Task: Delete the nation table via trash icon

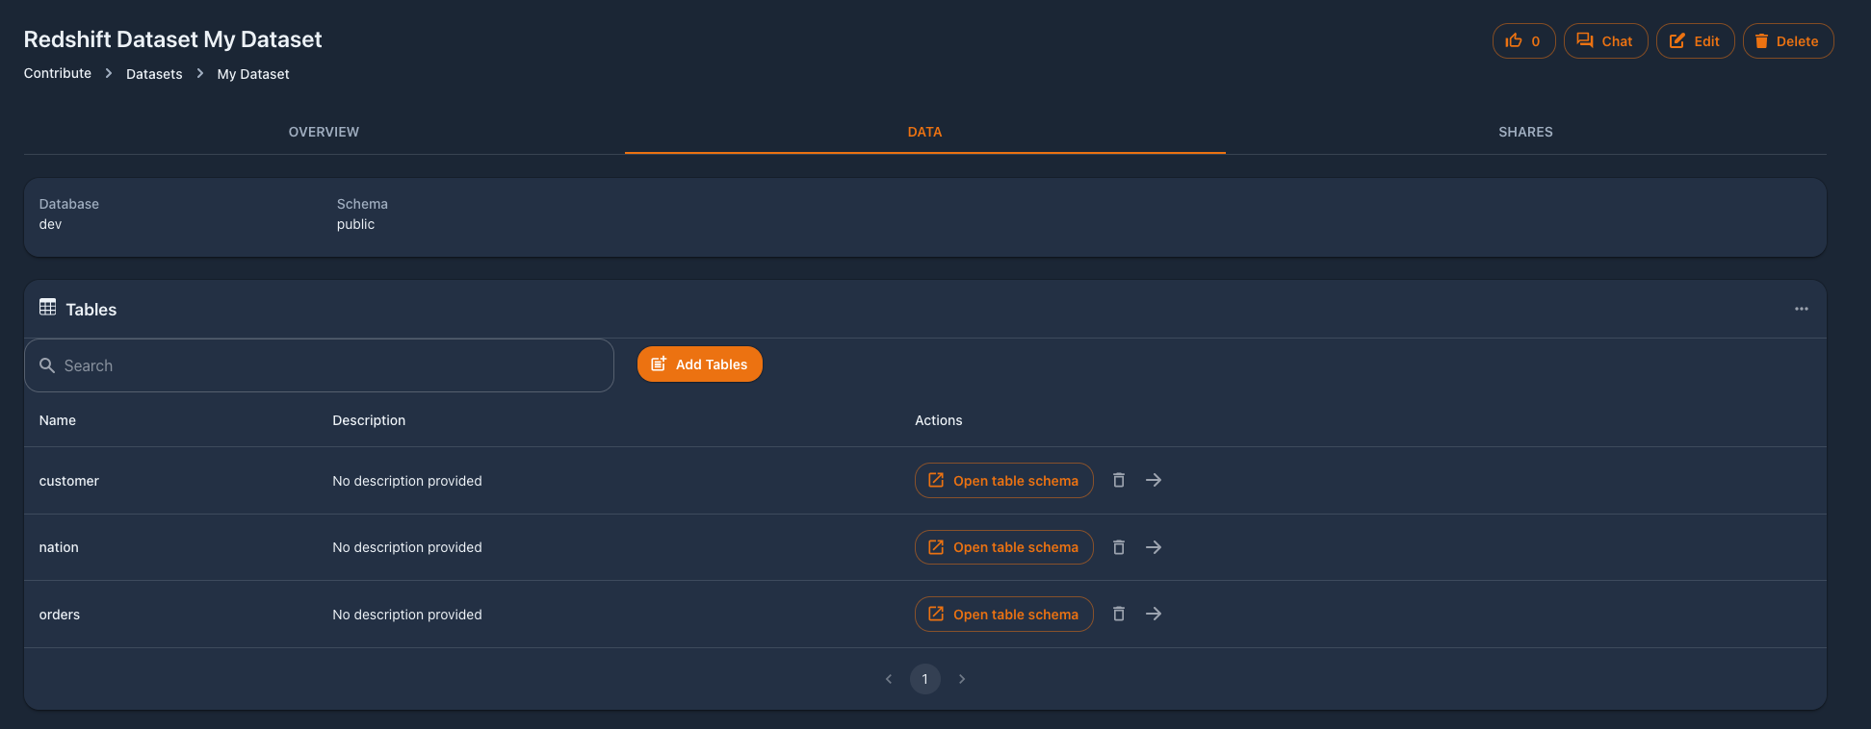Action: click(x=1119, y=547)
